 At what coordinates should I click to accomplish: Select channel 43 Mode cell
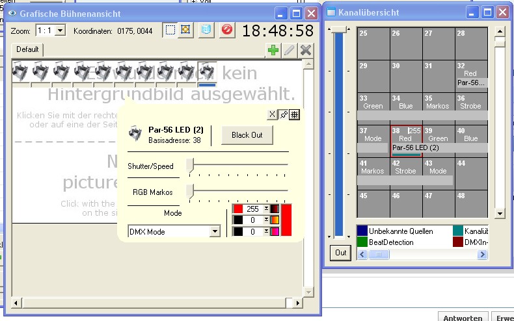439,173
